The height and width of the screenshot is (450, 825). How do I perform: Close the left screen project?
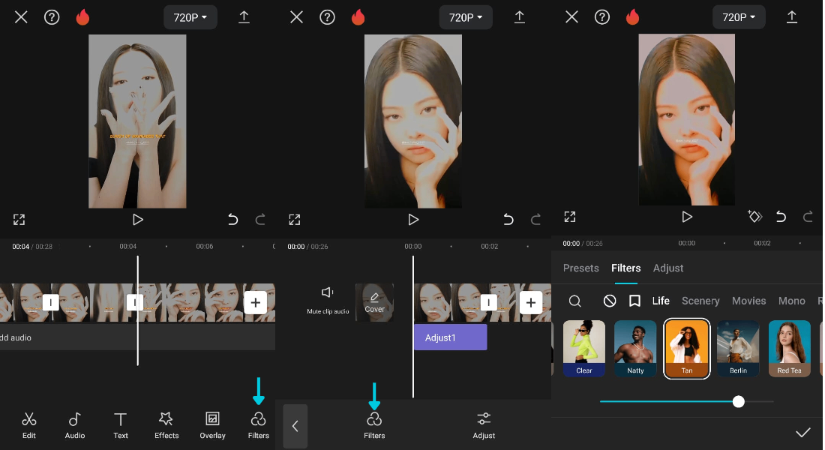tap(21, 17)
